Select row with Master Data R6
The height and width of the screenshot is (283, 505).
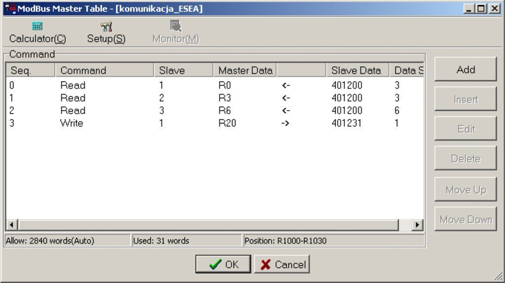tap(225, 111)
